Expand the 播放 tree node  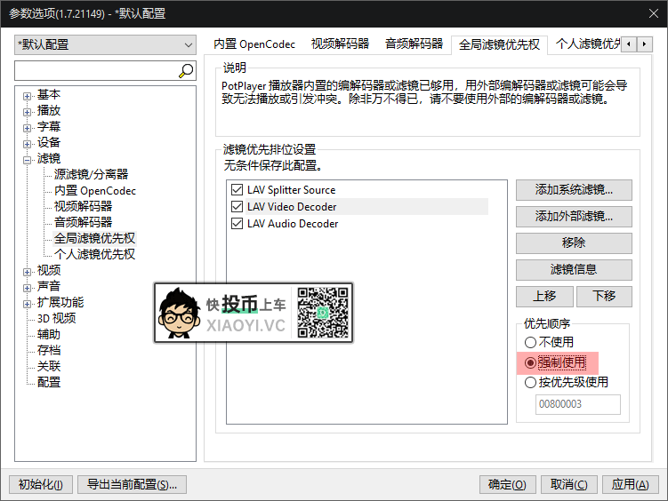(x=27, y=112)
